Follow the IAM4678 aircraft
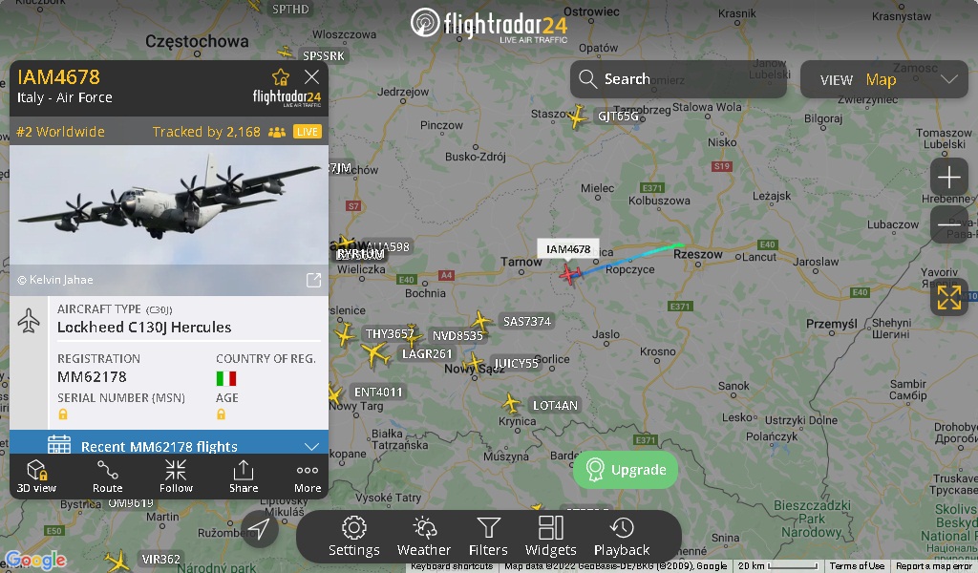Image resolution: width=978 pixels, height=573 pixels. click(176, 477)
